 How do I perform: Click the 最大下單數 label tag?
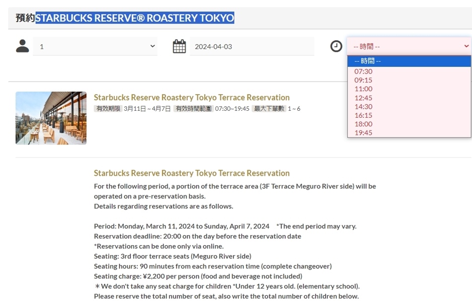point(269,109)
